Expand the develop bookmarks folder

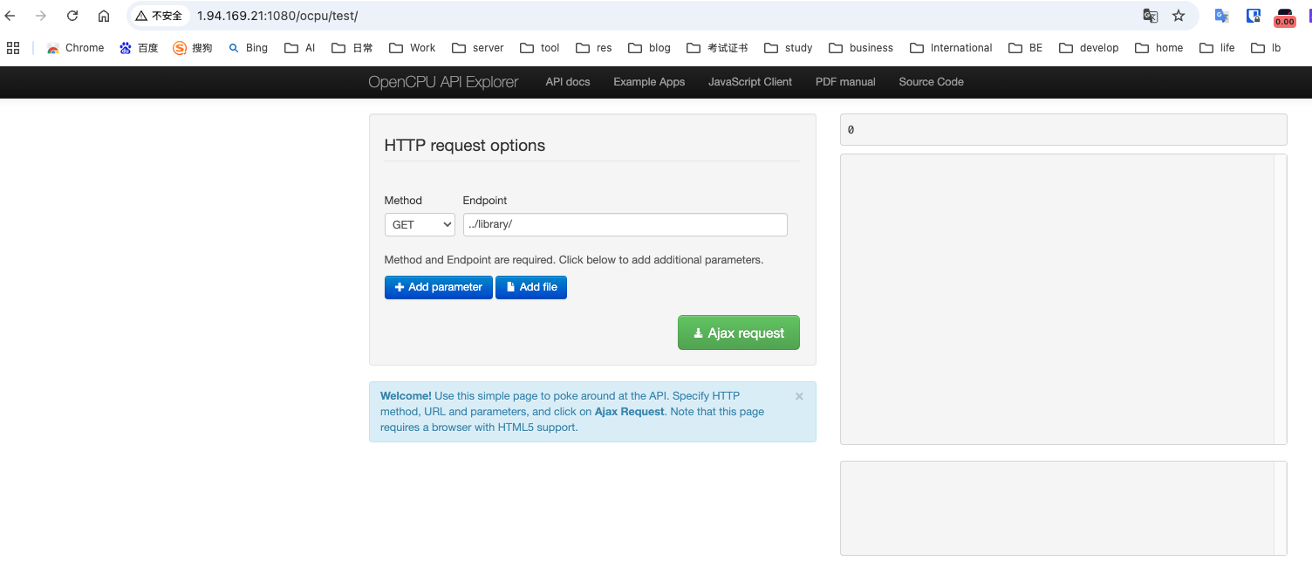(1089, 48)
